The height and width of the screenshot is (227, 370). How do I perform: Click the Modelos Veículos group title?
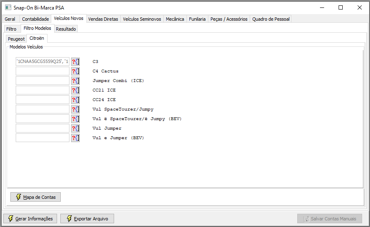point(26,47)
